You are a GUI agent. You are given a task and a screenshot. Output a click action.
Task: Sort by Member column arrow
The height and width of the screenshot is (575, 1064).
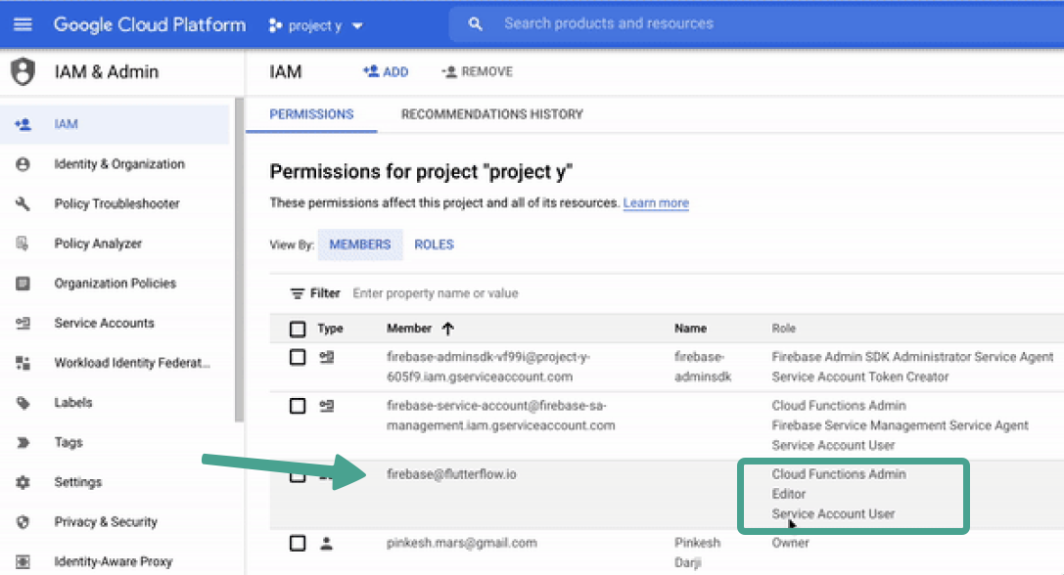pos(448,329)
